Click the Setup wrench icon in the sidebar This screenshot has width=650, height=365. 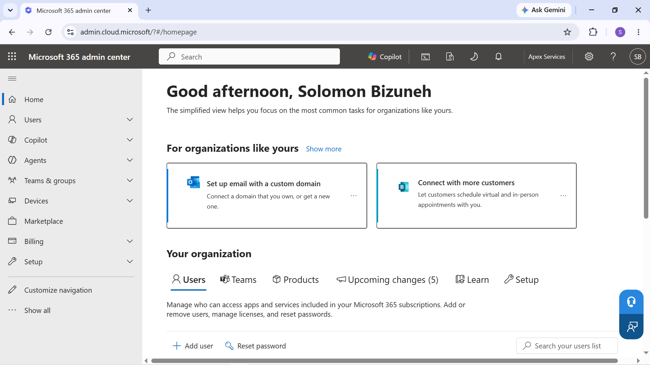(12, 261)
